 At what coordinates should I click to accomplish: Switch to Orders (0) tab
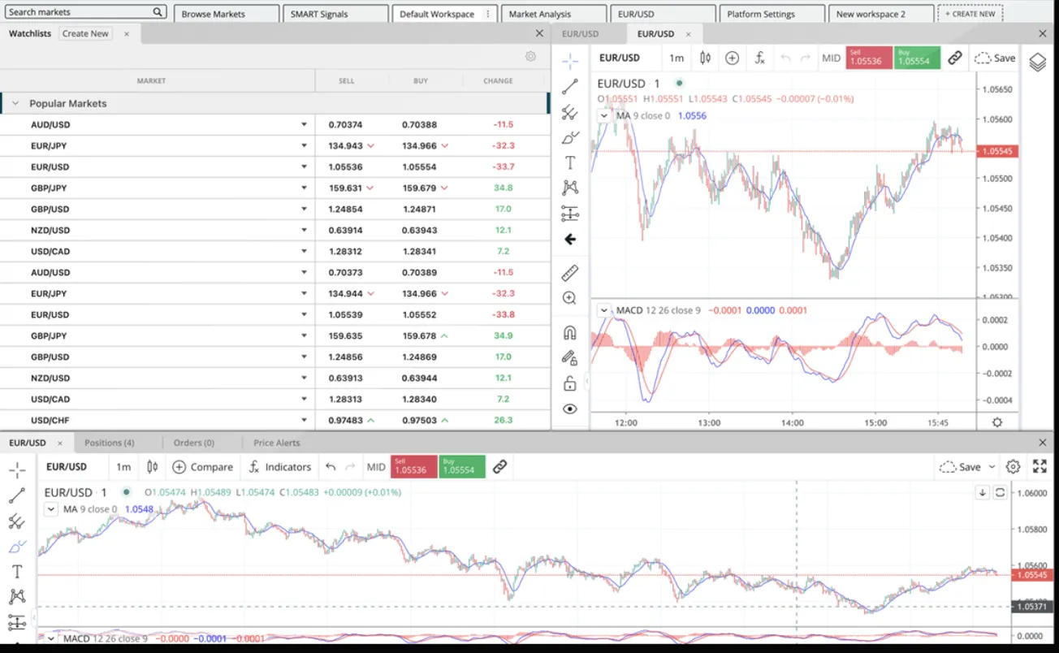coord(194,443)
